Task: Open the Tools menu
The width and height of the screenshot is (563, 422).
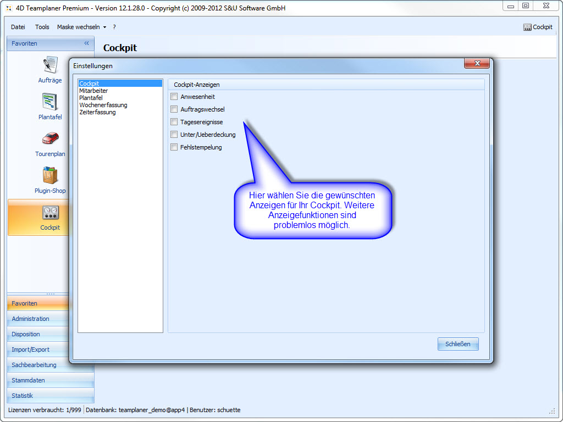Action: tap(42, 27)
